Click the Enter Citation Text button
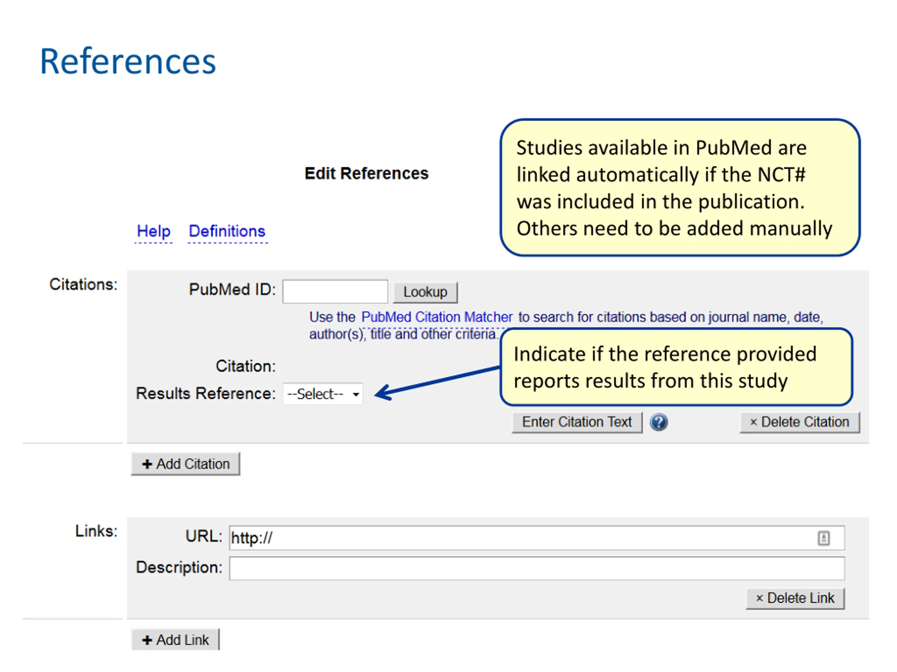897x672 pixels. click(x=577, y=422)
